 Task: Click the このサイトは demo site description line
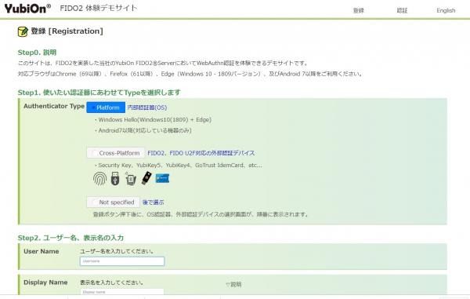(163, 63)
